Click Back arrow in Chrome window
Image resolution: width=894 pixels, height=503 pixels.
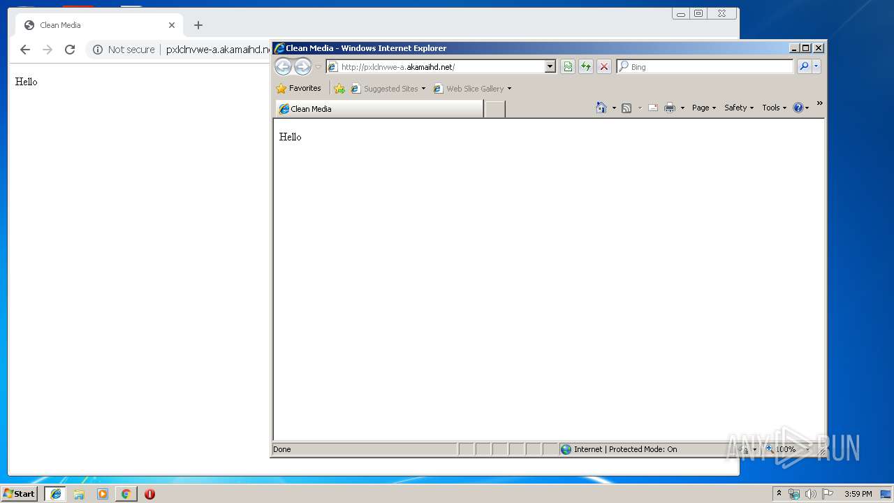[25, 50]
